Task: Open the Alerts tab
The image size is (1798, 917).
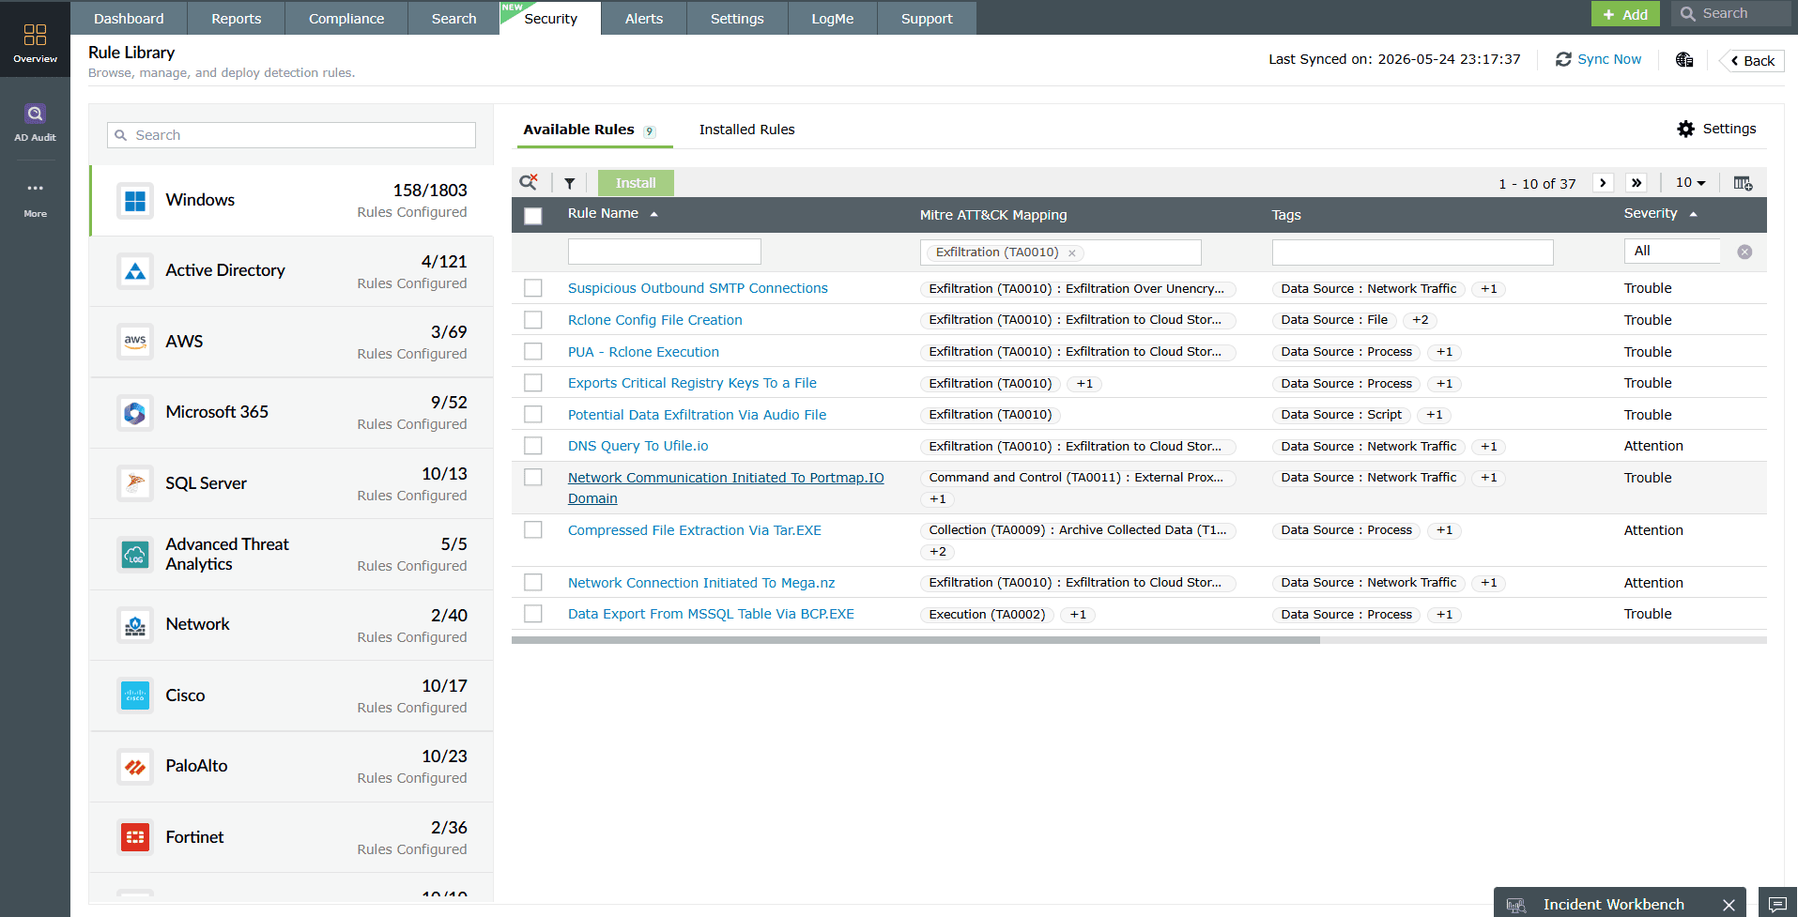Action: [x=644, y=18]
